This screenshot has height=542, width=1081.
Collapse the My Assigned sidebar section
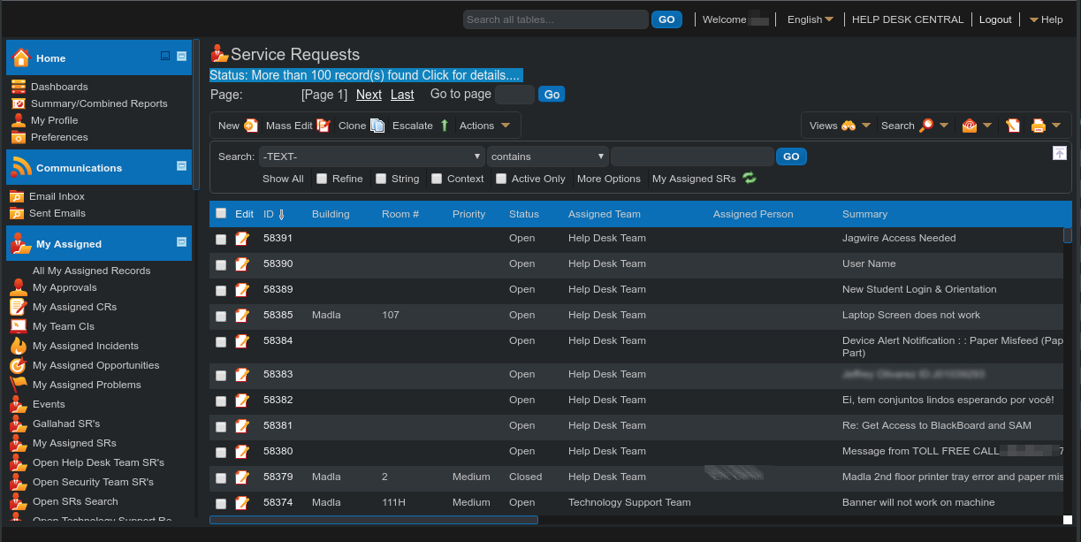pos(182,241)
